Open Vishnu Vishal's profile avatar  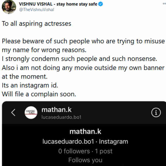[9, 6]
